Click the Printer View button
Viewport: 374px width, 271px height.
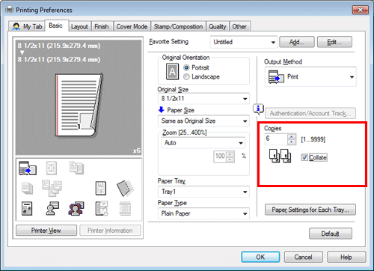(x=46, y=231)
